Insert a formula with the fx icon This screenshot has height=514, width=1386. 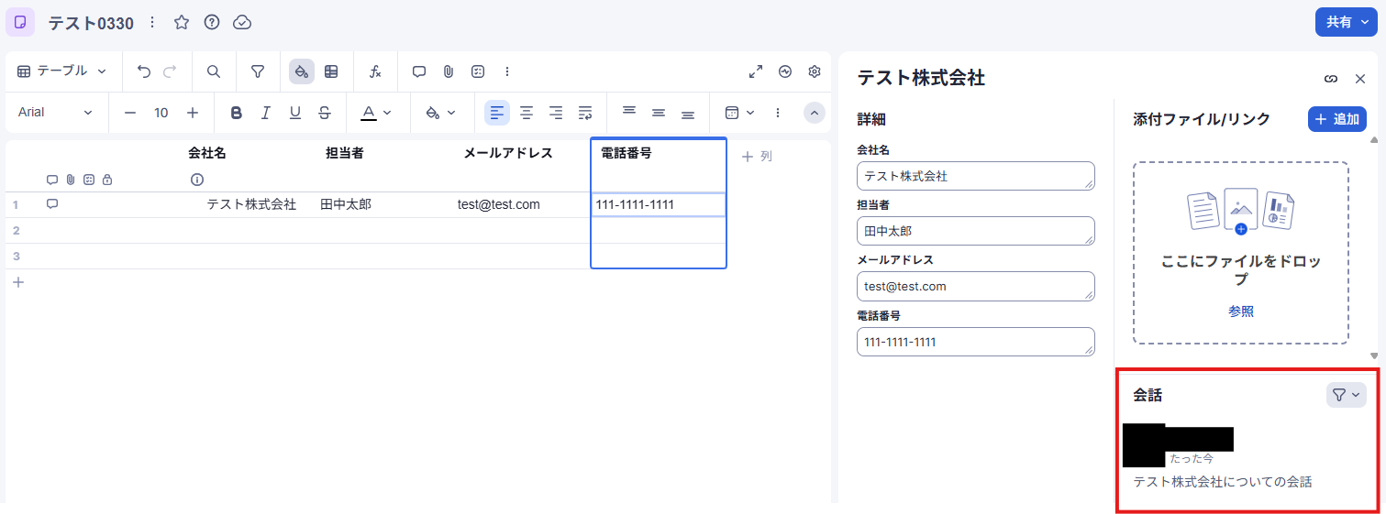375,71
